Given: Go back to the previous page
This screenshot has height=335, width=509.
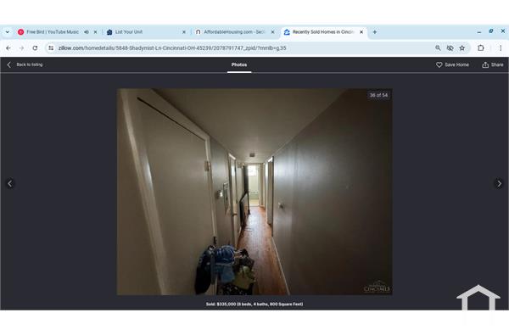Looking at the screenshot, I should pyautogui.click(x=8, y=48).
